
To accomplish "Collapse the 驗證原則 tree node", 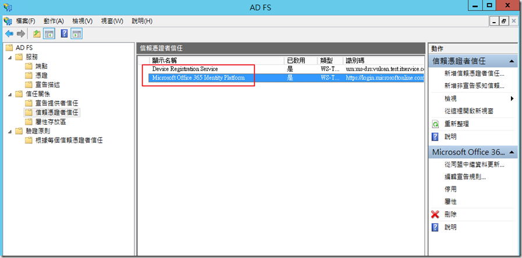I will tap(9, 131).
